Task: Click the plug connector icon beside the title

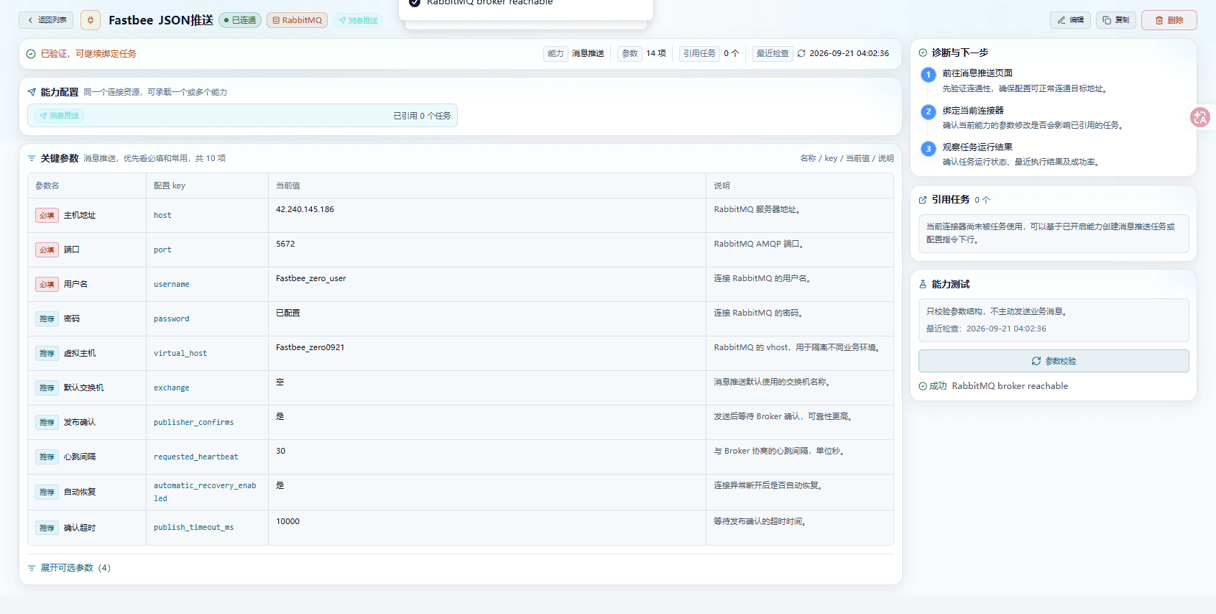Action: click(x=91, y=20)
